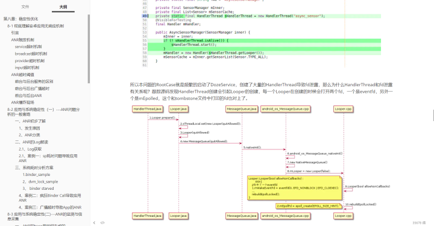Open outline heading 第八章：稳定性优化
434x226 pixels.
[x=20, y=19]
